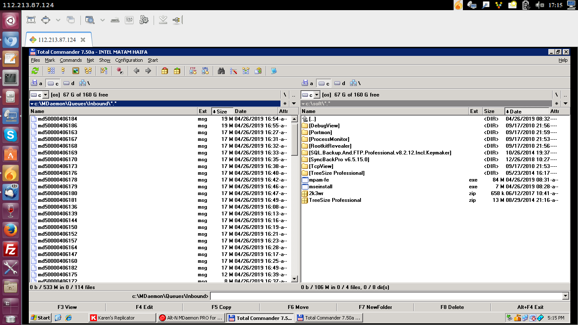Open the Net menu

(x=91, y=60)
